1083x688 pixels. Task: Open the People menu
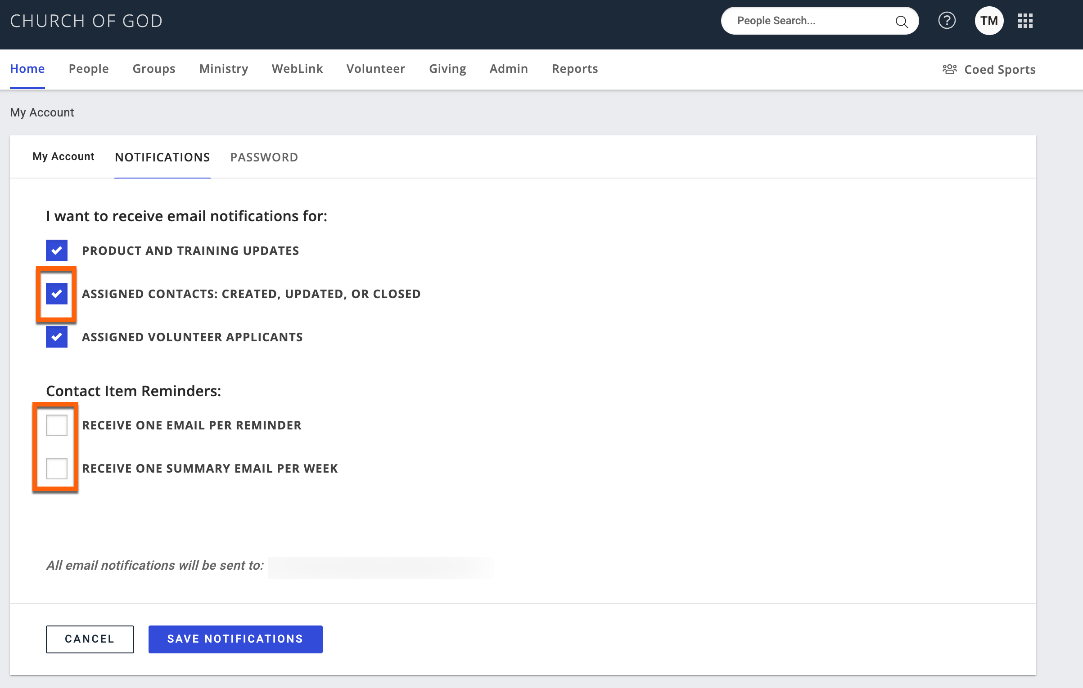point(89,69)
